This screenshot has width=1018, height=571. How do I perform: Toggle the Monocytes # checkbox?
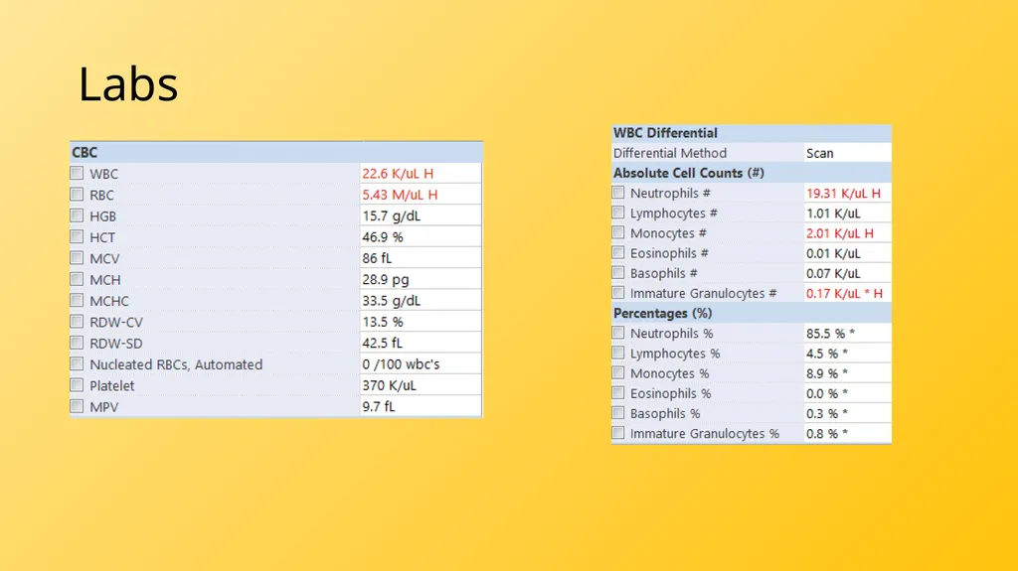click(x=618, y=233)
